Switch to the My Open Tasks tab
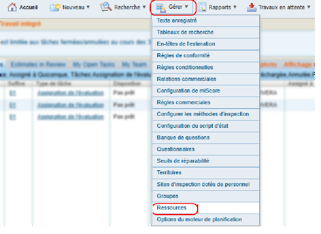The height and width of the screenshot is (234, 321). [94, 65]
